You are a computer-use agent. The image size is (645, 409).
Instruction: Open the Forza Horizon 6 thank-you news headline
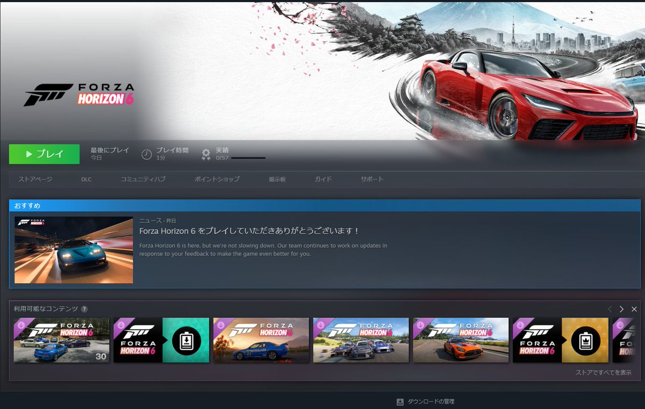(x=249, y=231)
